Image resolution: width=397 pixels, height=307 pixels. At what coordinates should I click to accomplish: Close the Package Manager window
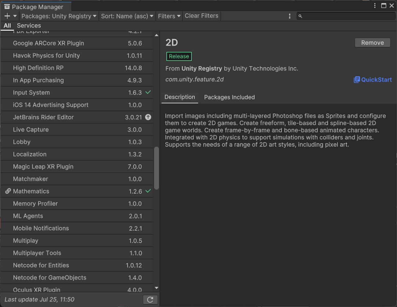(392, 6)
